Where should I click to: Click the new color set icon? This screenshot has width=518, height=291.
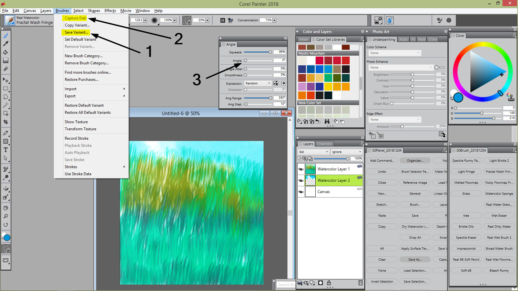[x=299, y=122]
